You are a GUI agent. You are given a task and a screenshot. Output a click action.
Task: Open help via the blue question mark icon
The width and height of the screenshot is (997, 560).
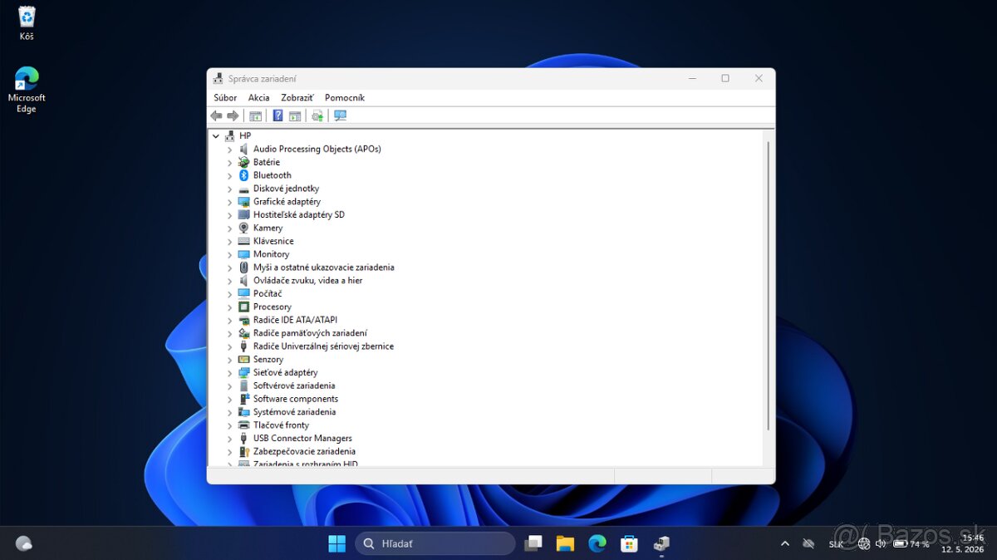(277, 115)
